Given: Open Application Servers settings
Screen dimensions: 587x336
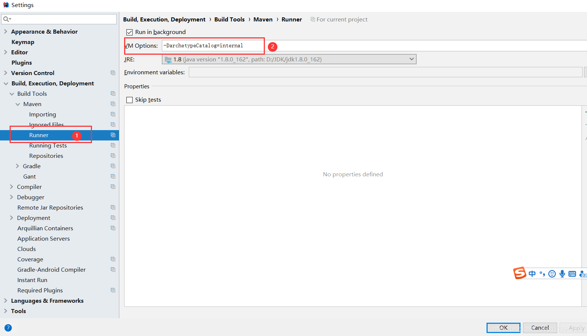Looking at the screenshot, I should click(x=44, y=239).
